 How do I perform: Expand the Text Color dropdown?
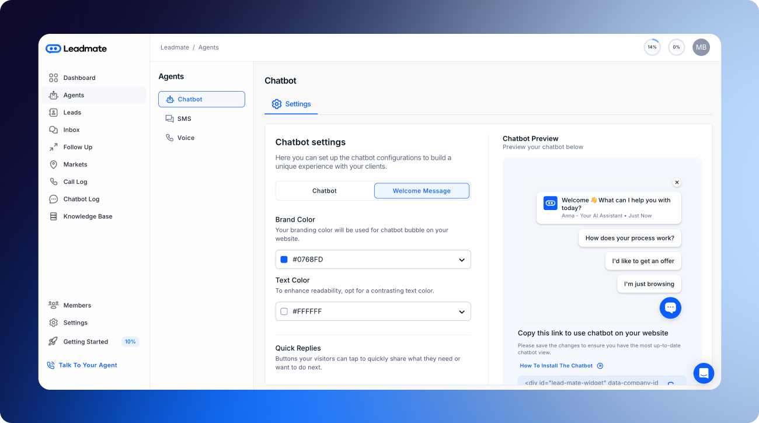tap(461, 312)
